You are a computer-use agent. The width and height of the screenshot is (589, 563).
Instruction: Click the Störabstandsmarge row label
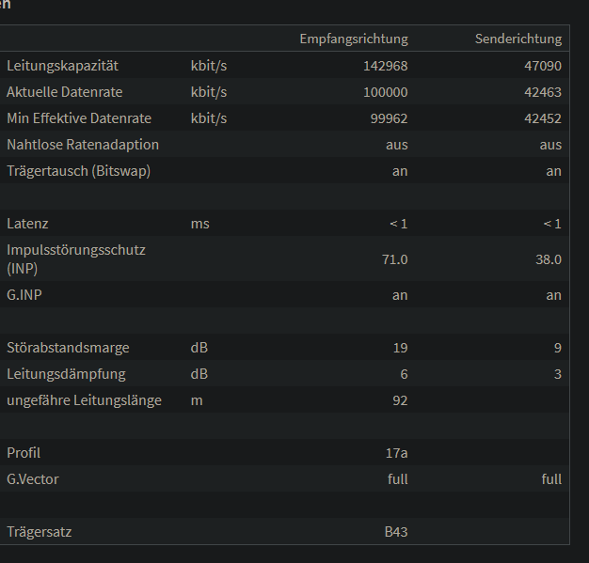(68, 348)
